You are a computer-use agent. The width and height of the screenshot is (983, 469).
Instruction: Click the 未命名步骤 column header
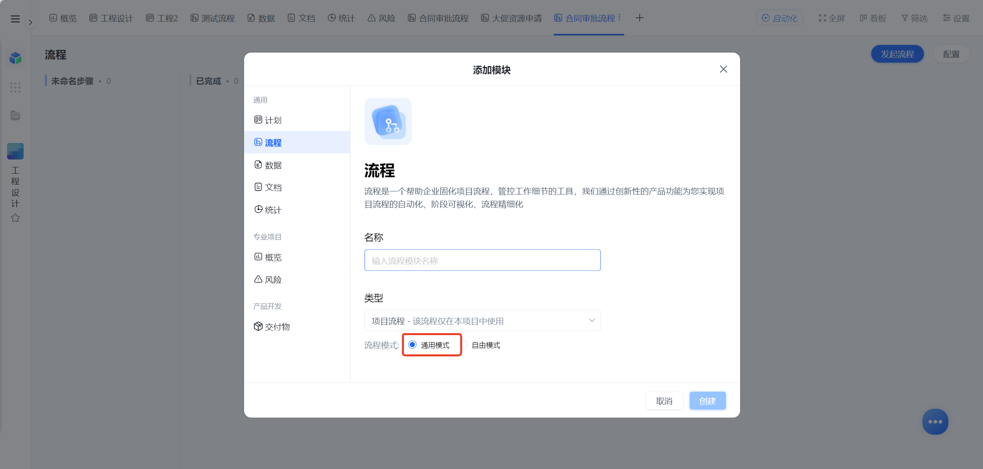[x=72, y=81]
